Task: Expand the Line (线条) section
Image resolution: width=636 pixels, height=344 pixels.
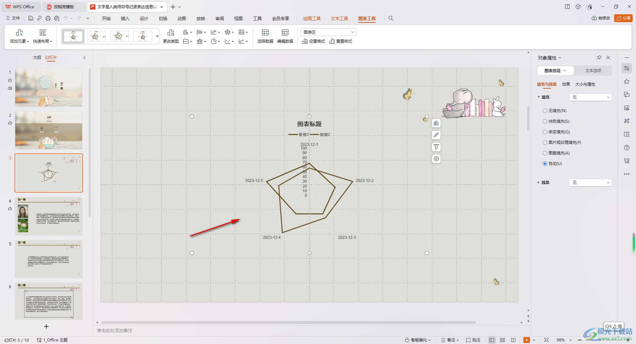Action: click(538, 183)
